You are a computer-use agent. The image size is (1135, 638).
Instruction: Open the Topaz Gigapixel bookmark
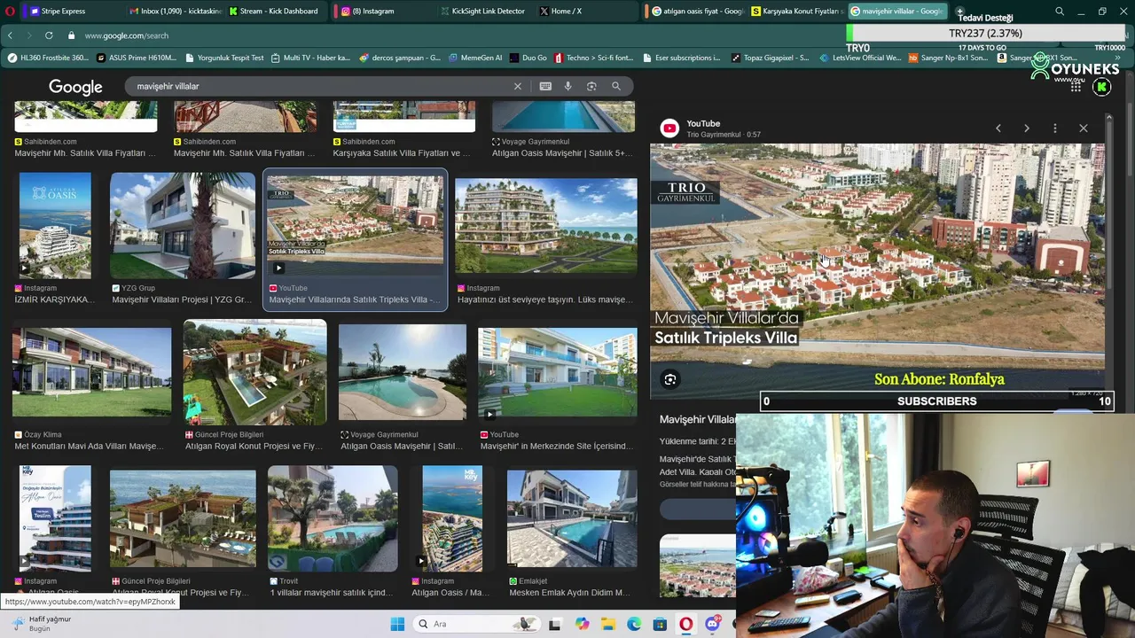770,58
